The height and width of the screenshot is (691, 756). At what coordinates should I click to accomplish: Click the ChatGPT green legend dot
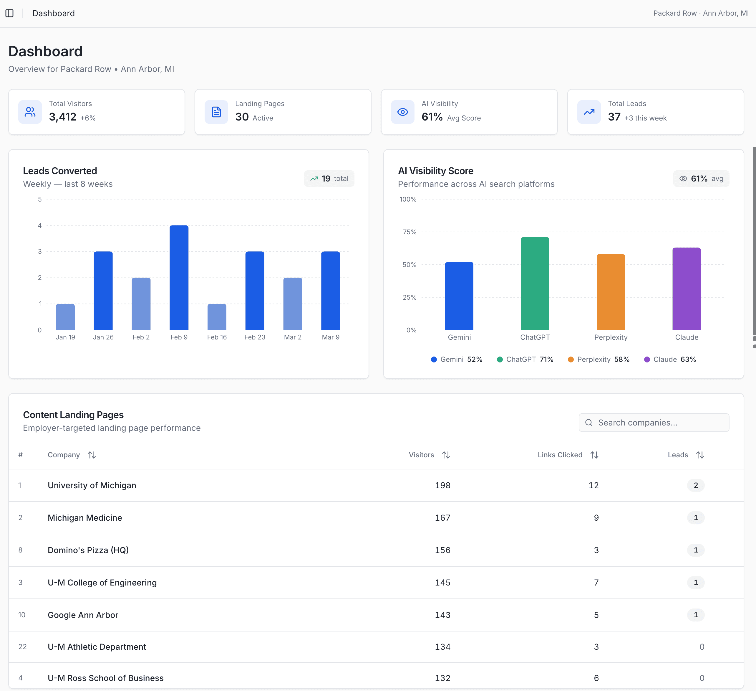[500, 359]
